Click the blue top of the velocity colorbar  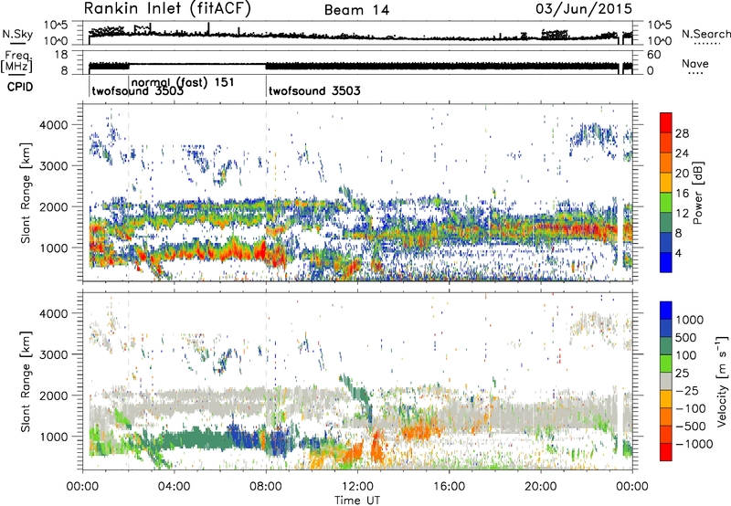pyautogui.click(x=666, y=310)
